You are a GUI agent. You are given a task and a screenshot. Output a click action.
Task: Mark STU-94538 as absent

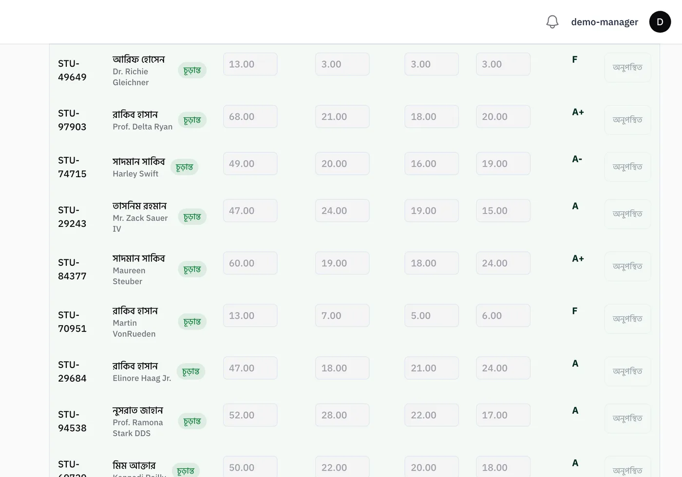(x=627, y=418)
